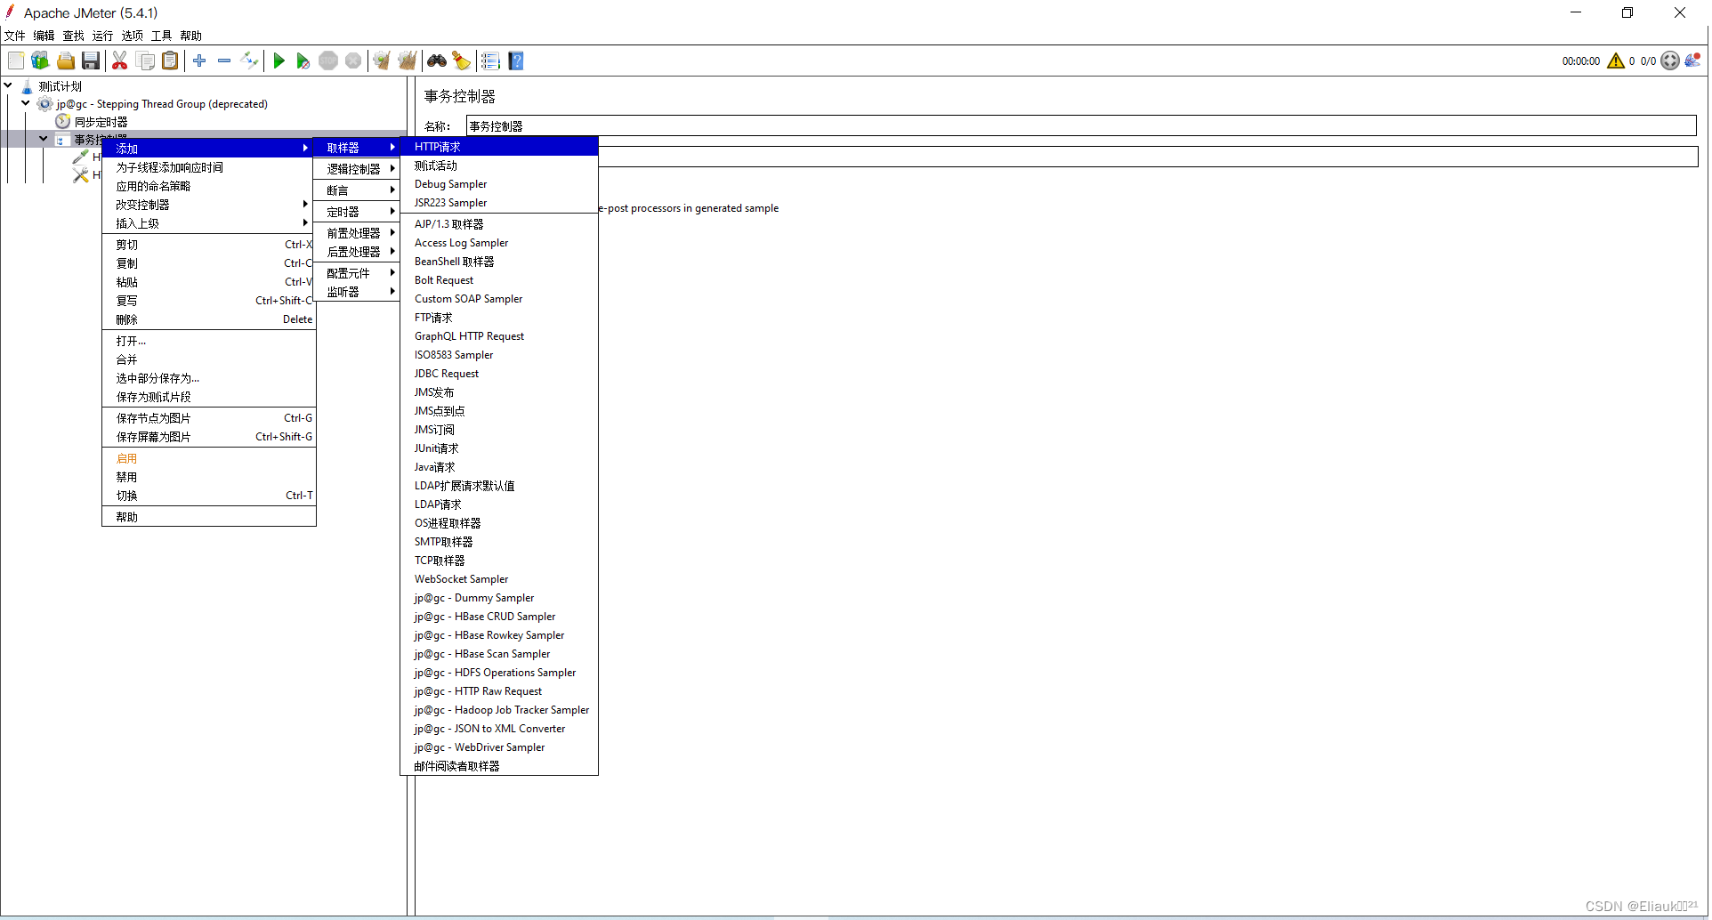Click the gray Stop icon
Viewport: 1712px width, 920px height.
point(328,61)
